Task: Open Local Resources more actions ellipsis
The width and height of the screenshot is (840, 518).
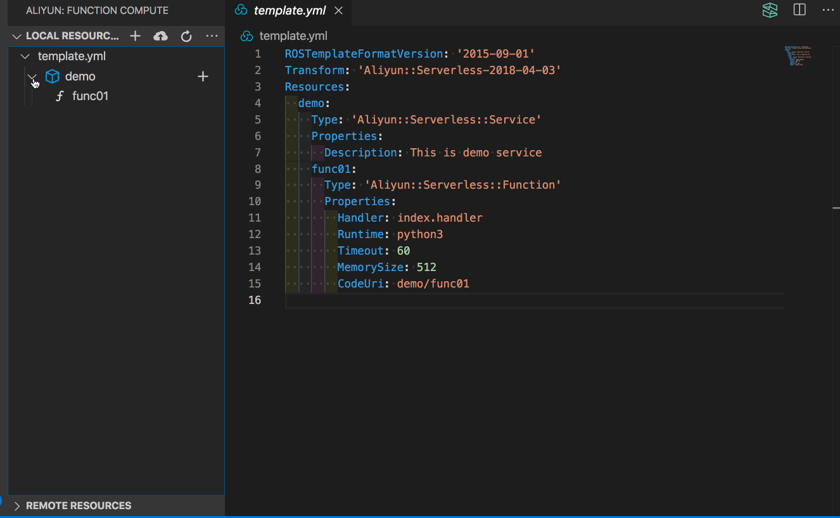Action: (212, 36)
